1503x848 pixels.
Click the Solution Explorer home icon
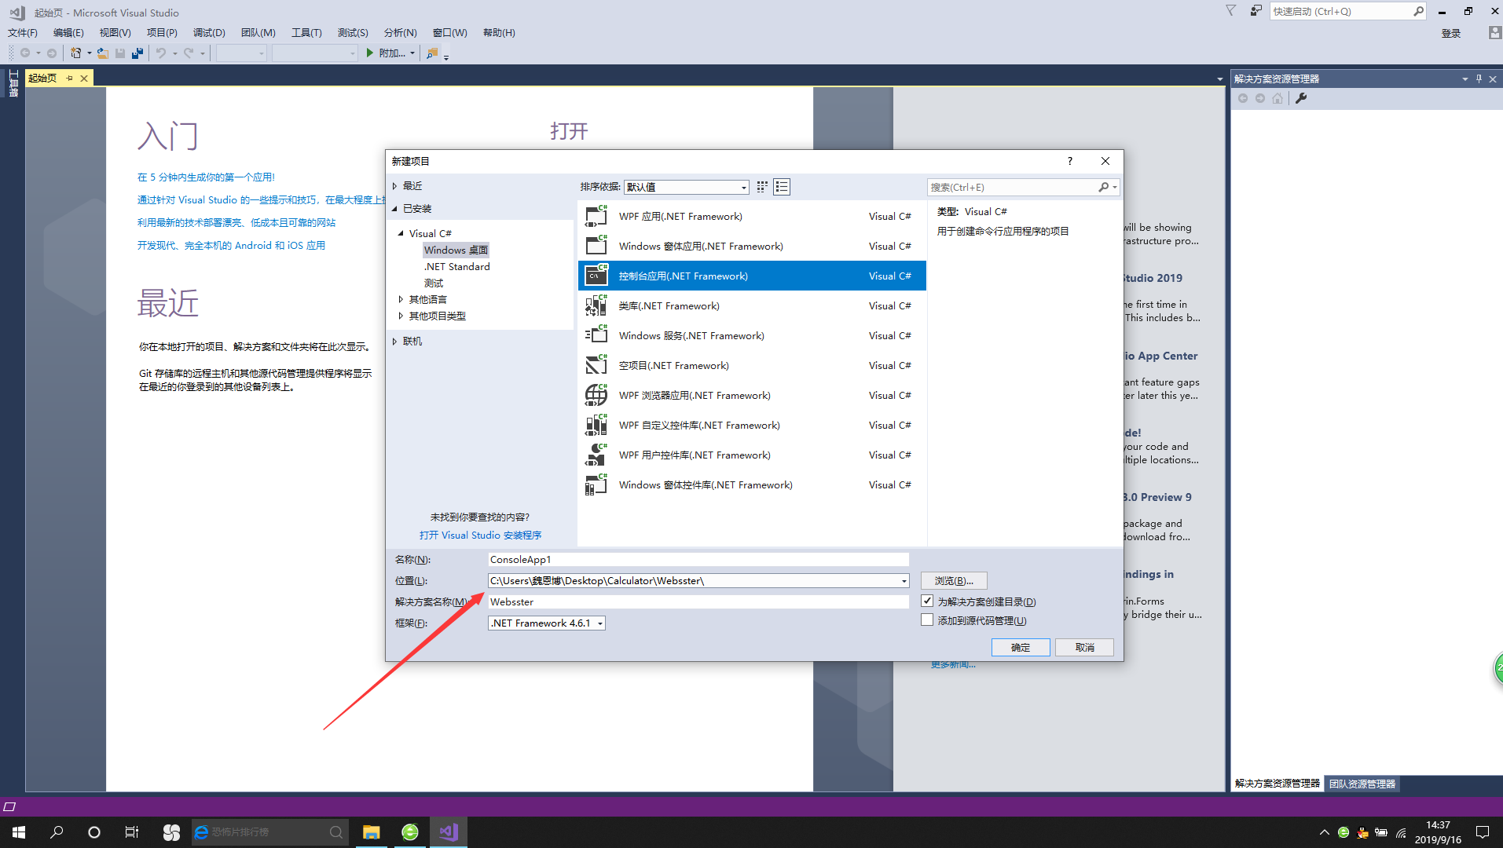click(1278, 98)
